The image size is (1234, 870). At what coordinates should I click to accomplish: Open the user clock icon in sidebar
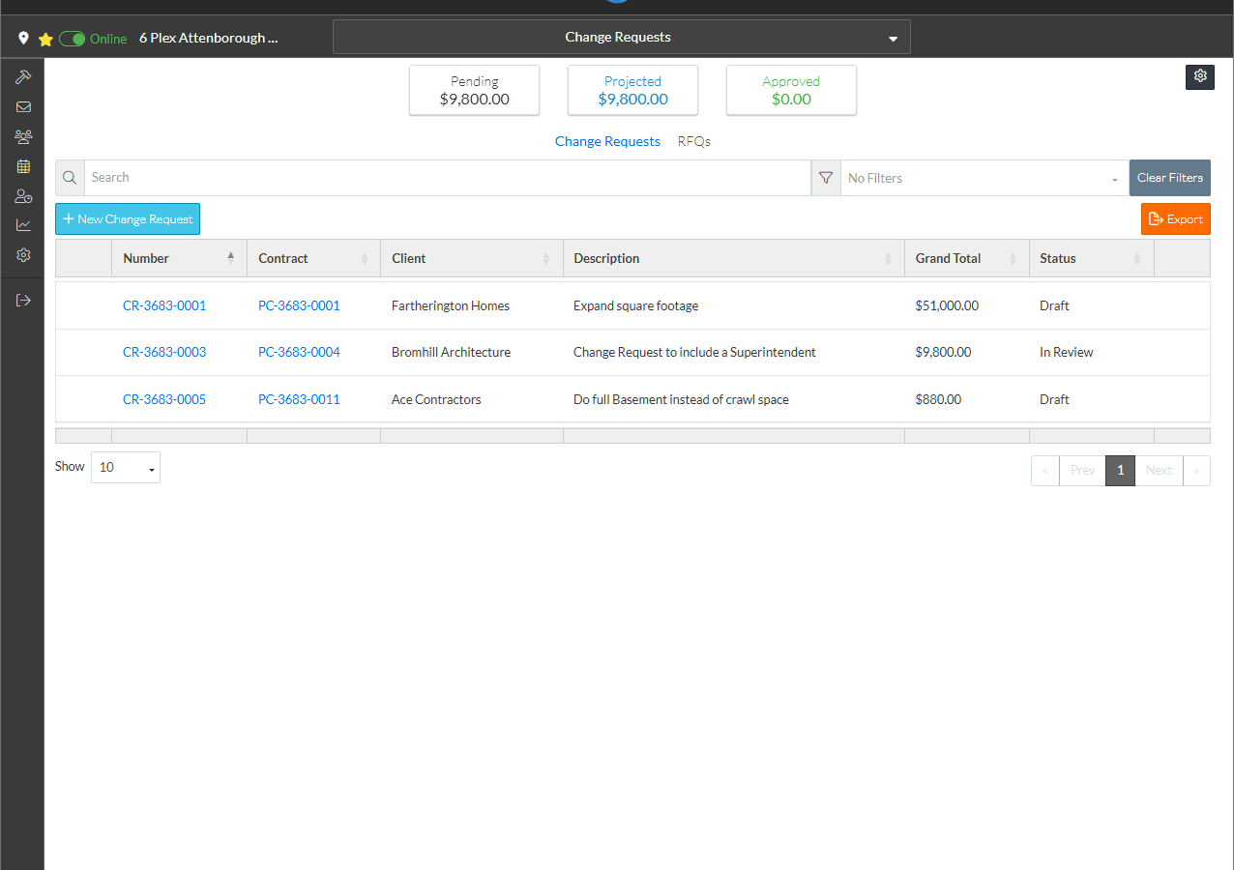tap(23, 196)
